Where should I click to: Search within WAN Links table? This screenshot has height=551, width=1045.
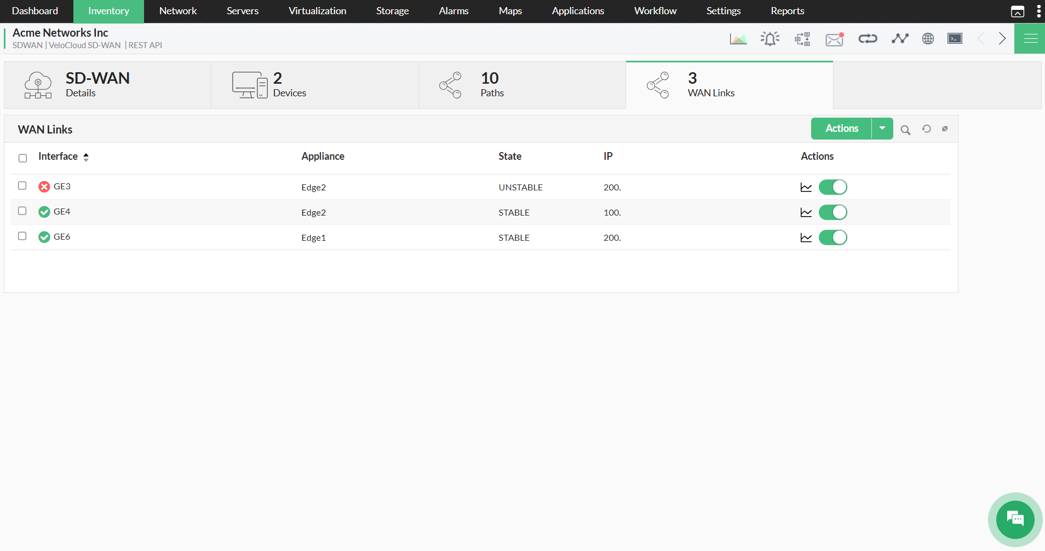pos(905,130)
